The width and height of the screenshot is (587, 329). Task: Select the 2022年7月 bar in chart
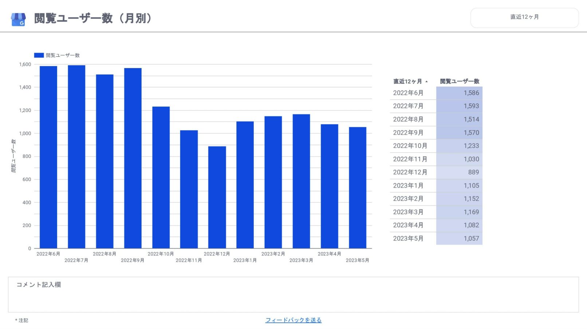(x=76, y=157)
